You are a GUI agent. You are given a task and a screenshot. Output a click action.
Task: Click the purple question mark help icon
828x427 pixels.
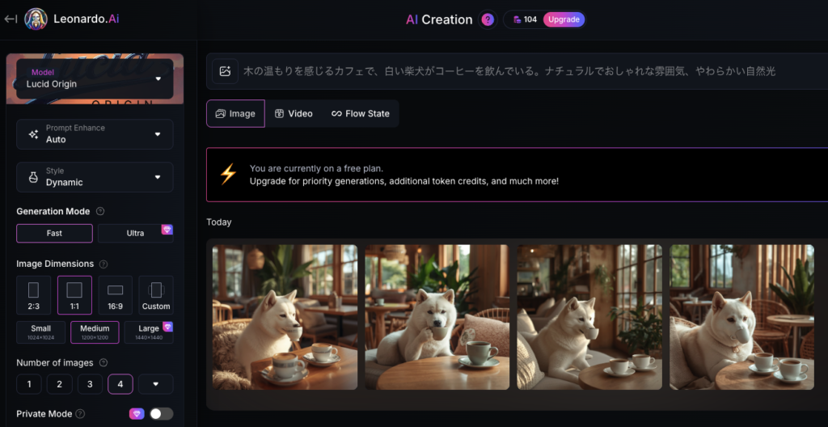[488, 19]
